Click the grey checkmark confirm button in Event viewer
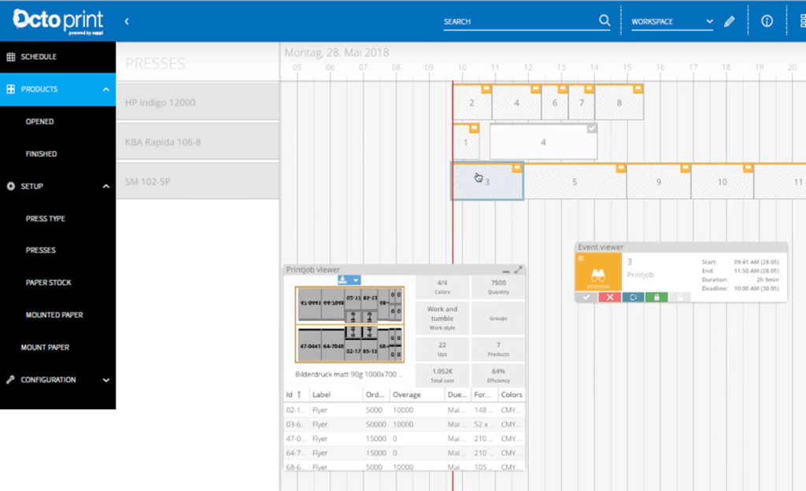Screen dimensions: 806x491 [x=585, y=297]
